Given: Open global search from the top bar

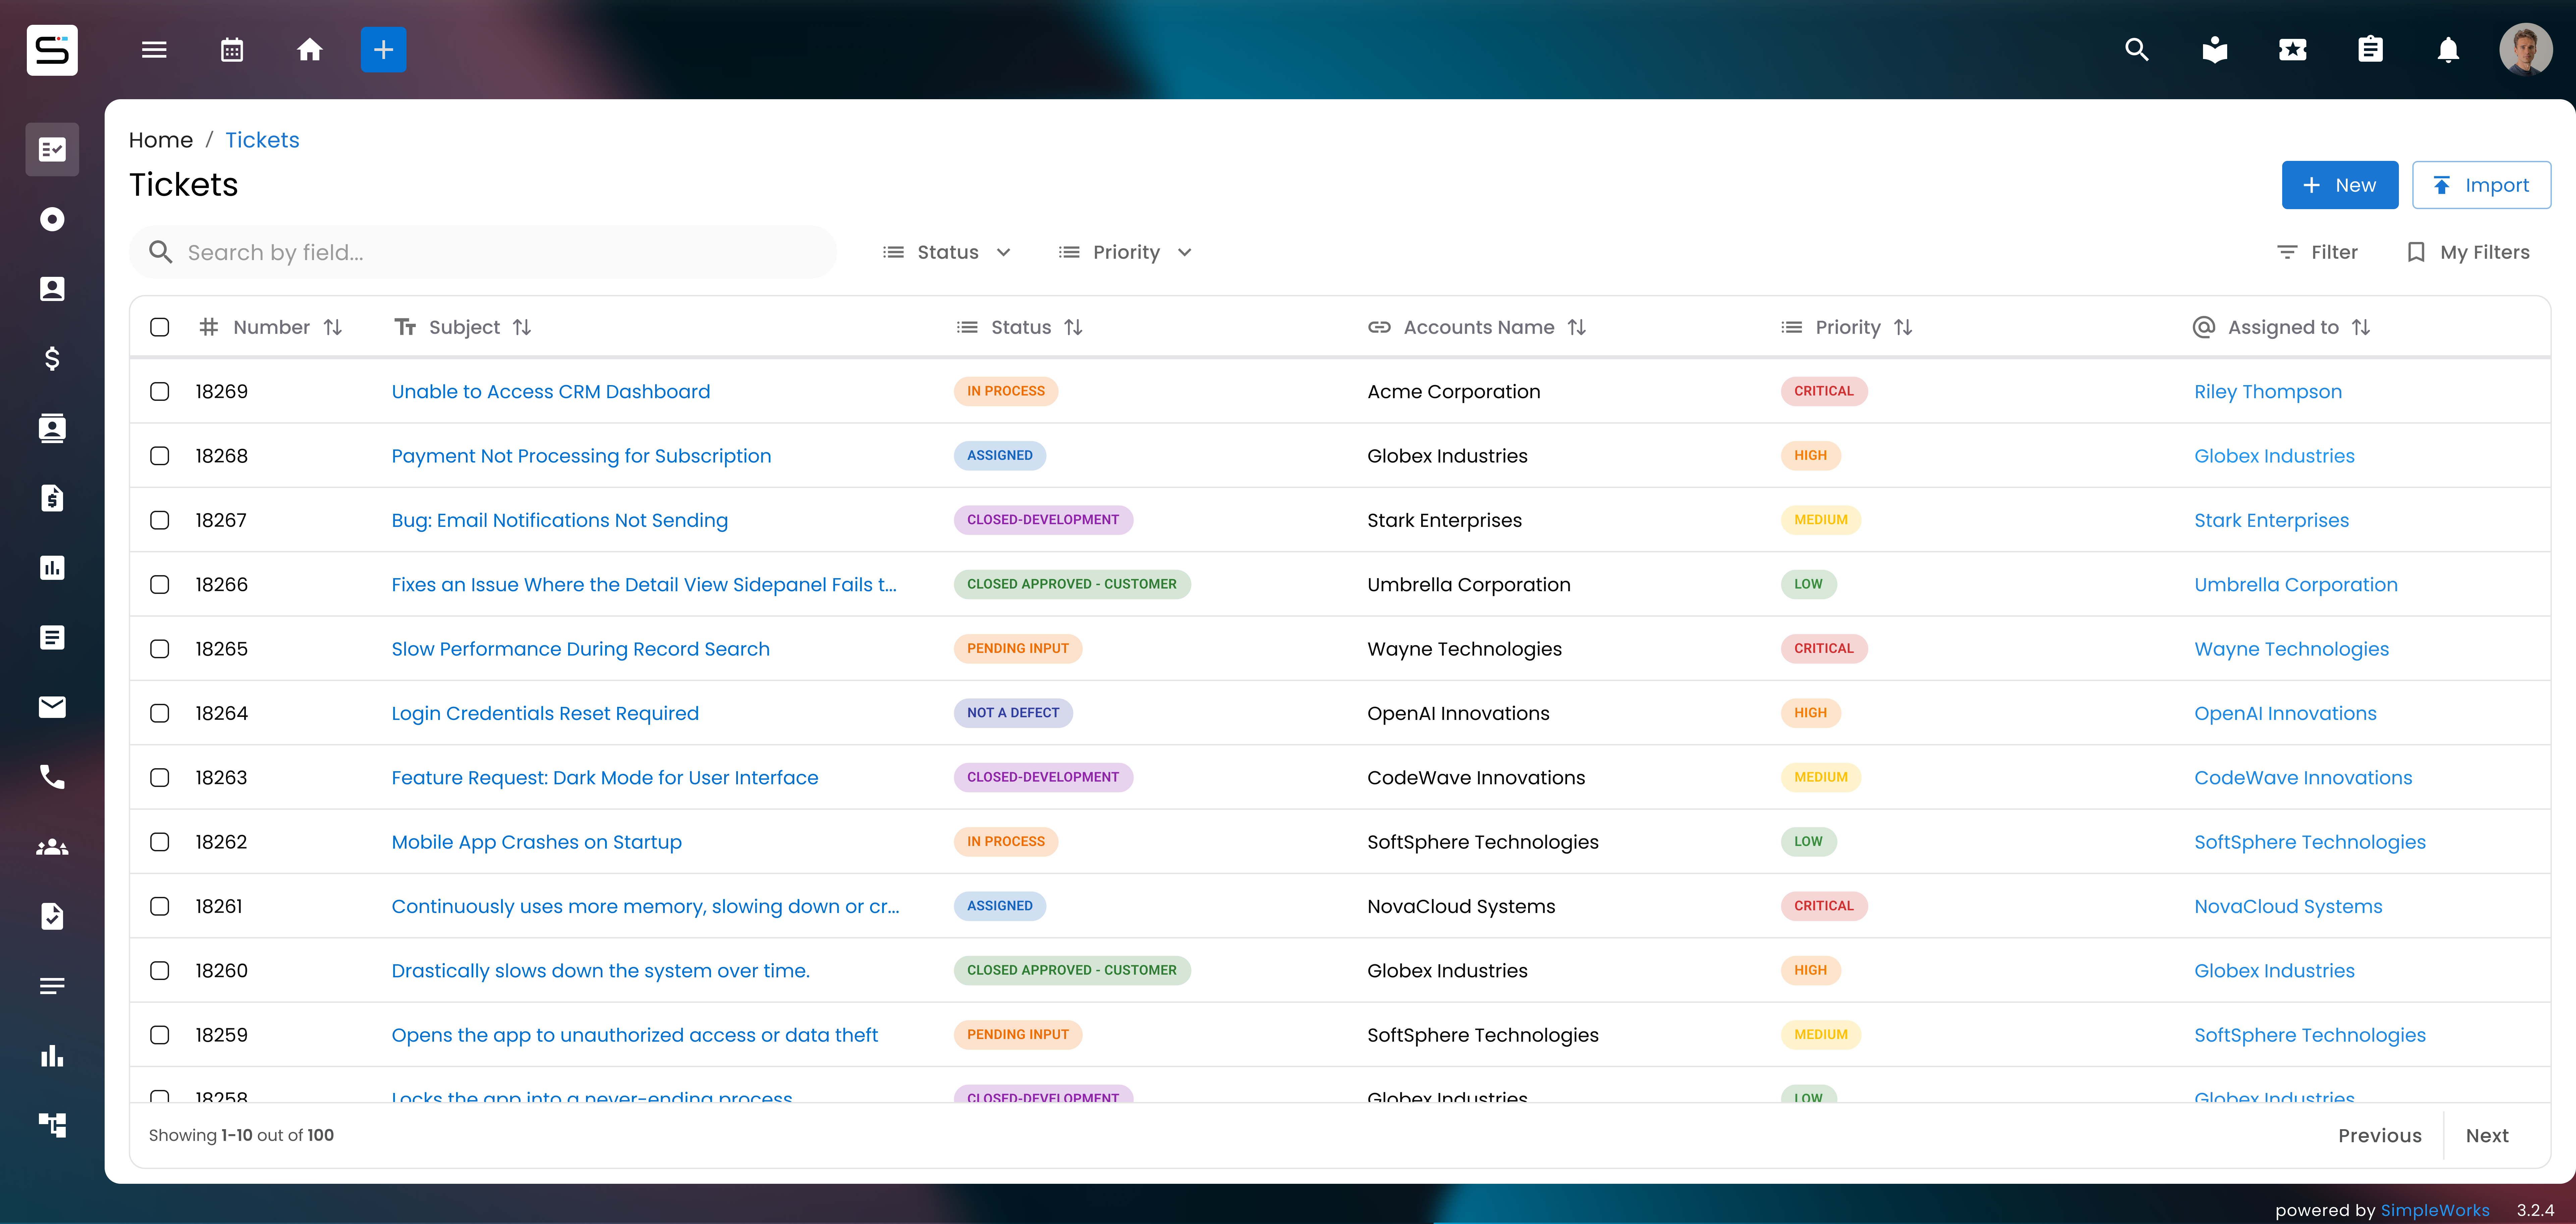Looking at the screenshot, I should pos(2137,49).
